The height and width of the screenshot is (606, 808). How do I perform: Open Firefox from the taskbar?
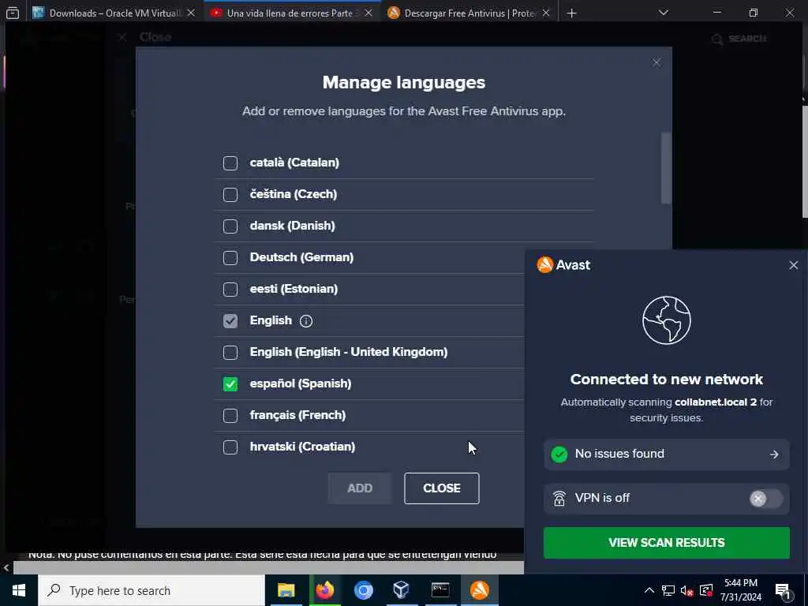click(x=324, y=590)
